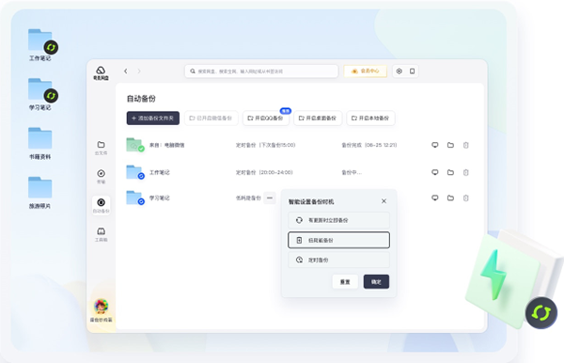Delete the 工作笔记 backup via trash icon

click(x=466, y=172)
